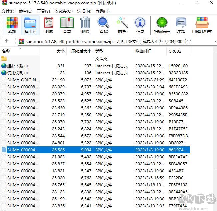Image resolution: width=217 pixels, height=211 pixels.
Task: Sort files by CRC32 column header
Action: [x=175, y=51]
